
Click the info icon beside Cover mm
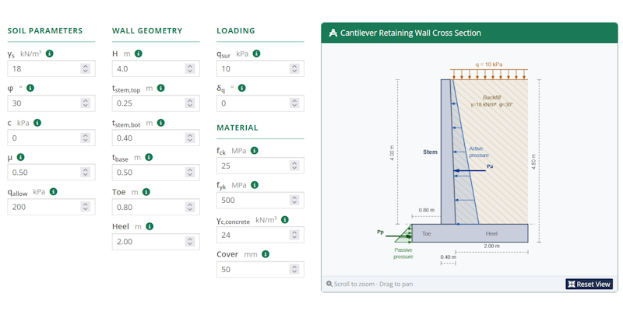pos(266,254)
